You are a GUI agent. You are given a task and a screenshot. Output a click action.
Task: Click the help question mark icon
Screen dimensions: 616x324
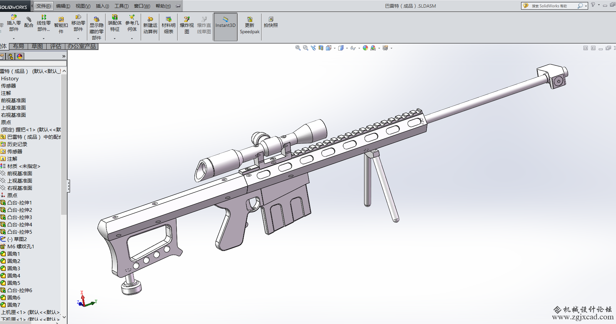coord(593,5)
